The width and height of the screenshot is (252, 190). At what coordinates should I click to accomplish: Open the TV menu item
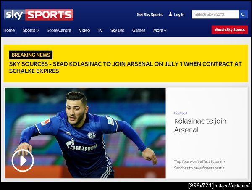coord(100,30)
